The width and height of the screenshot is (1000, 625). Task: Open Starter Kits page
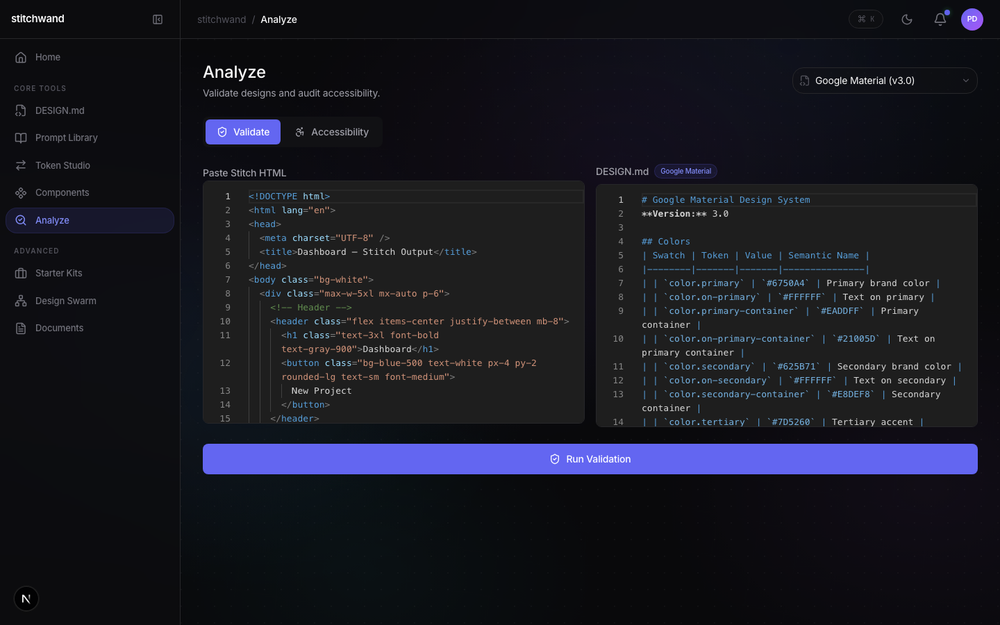(x=90, y=273)
